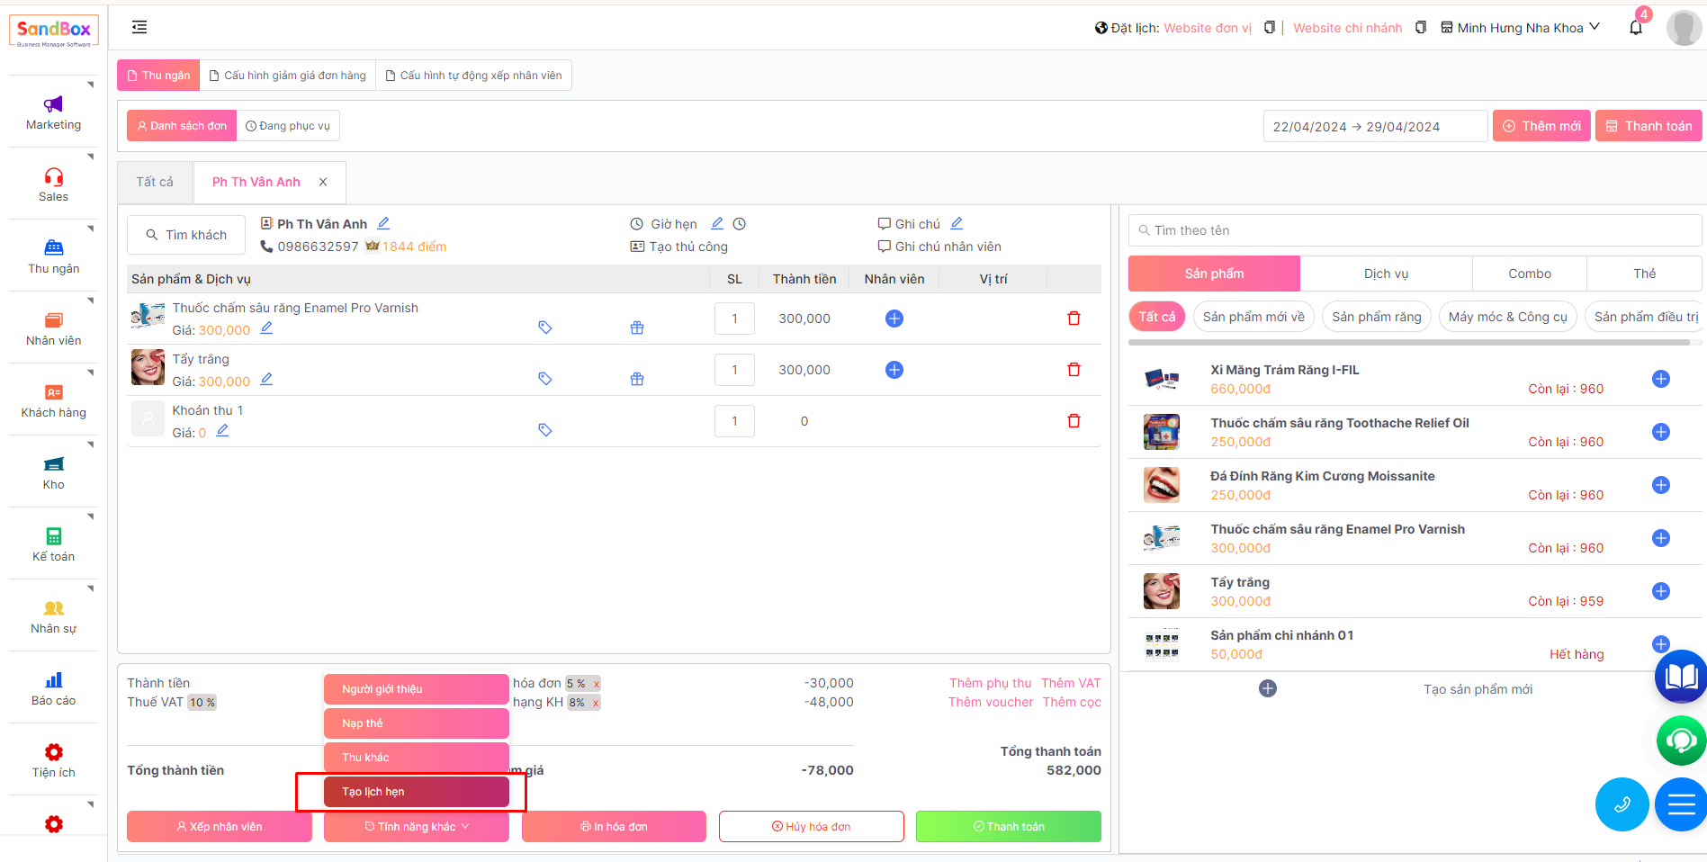Delete the Tẩy trắng order line
The image size is (1707, 862).
(1073, 370)
